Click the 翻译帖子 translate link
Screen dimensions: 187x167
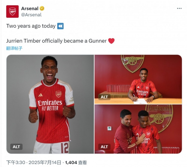pyautogui.click(x=14, y=48)
